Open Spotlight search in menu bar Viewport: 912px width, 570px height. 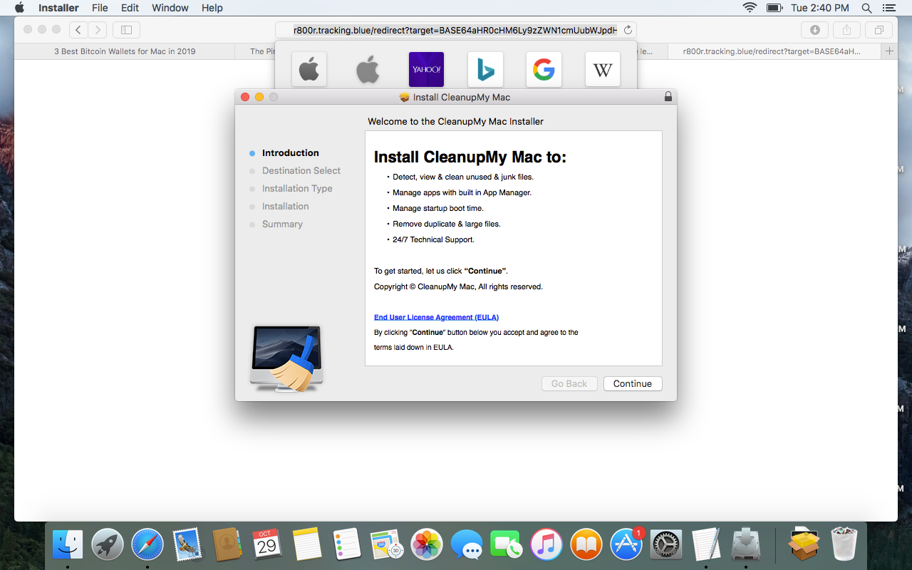[866, 8]
